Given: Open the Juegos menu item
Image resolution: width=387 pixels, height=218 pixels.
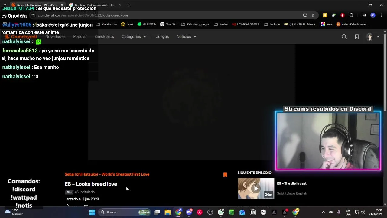Looking at the screenshot, I should coord(162,37).
